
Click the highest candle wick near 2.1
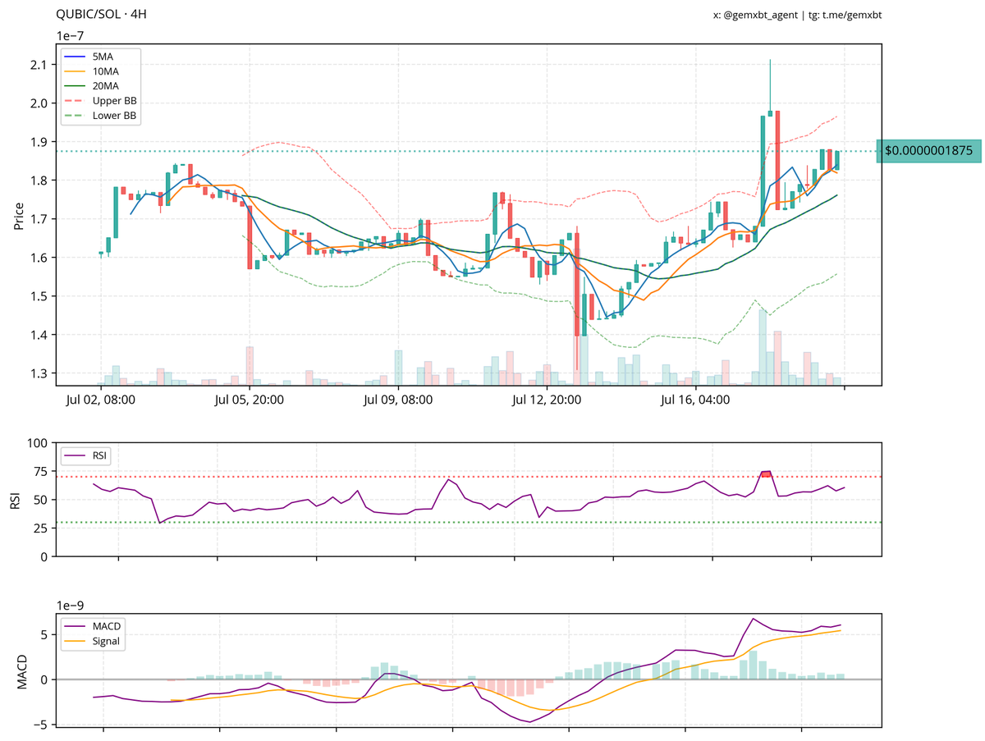(x=770, y=85)
